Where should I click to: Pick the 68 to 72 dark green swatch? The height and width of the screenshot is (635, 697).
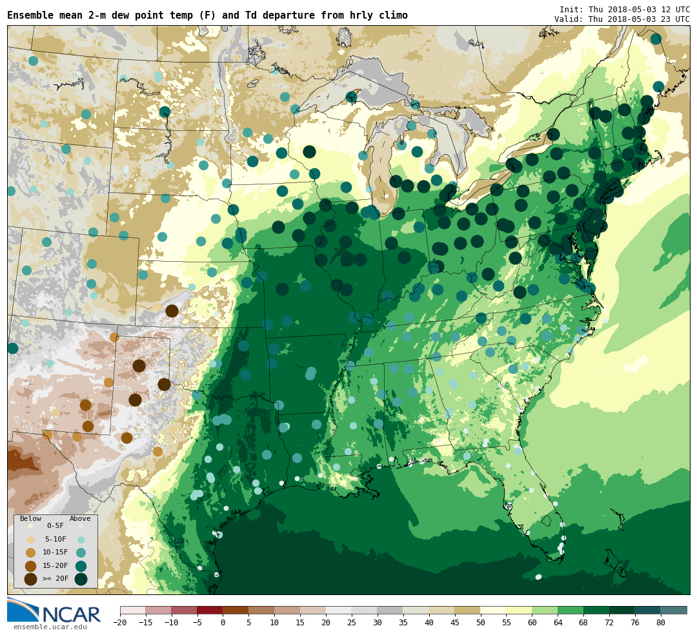[597, 611]
